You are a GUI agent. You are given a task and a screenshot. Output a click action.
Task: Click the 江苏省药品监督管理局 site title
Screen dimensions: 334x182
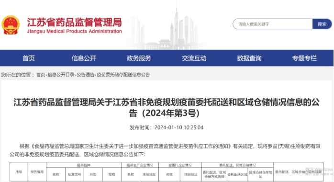click(74, 23)
